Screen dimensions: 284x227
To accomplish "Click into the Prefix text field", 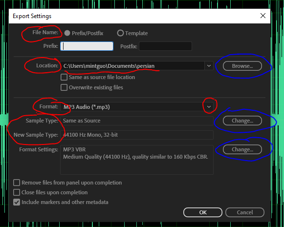I will tap(87, 46).
